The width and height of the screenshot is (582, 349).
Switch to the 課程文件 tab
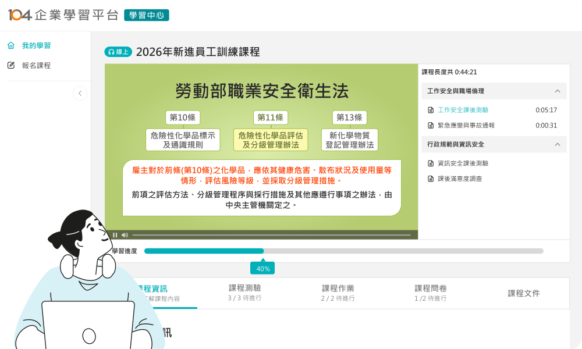coord(524,293)
